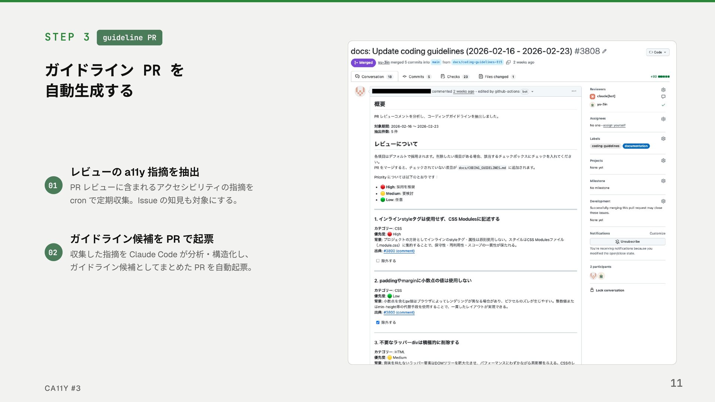This screenshot has width=715, height=402.
Task: Click the blue documentation label
Action: point(636,146)
